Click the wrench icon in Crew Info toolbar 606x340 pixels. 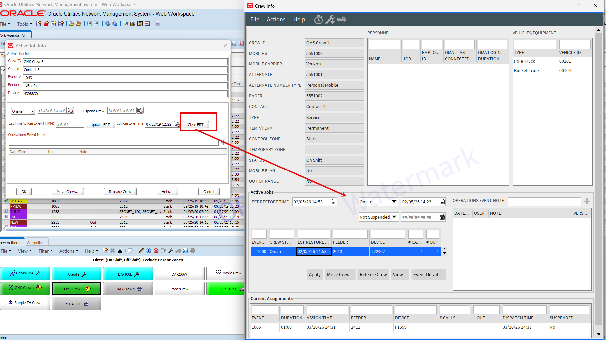click(x=330, y=20)
